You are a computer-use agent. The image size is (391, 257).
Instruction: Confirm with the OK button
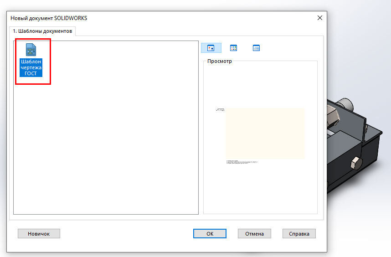coord(210,234)
